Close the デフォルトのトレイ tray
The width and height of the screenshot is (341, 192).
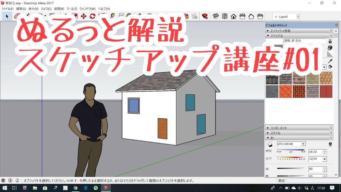click(336, 25)
